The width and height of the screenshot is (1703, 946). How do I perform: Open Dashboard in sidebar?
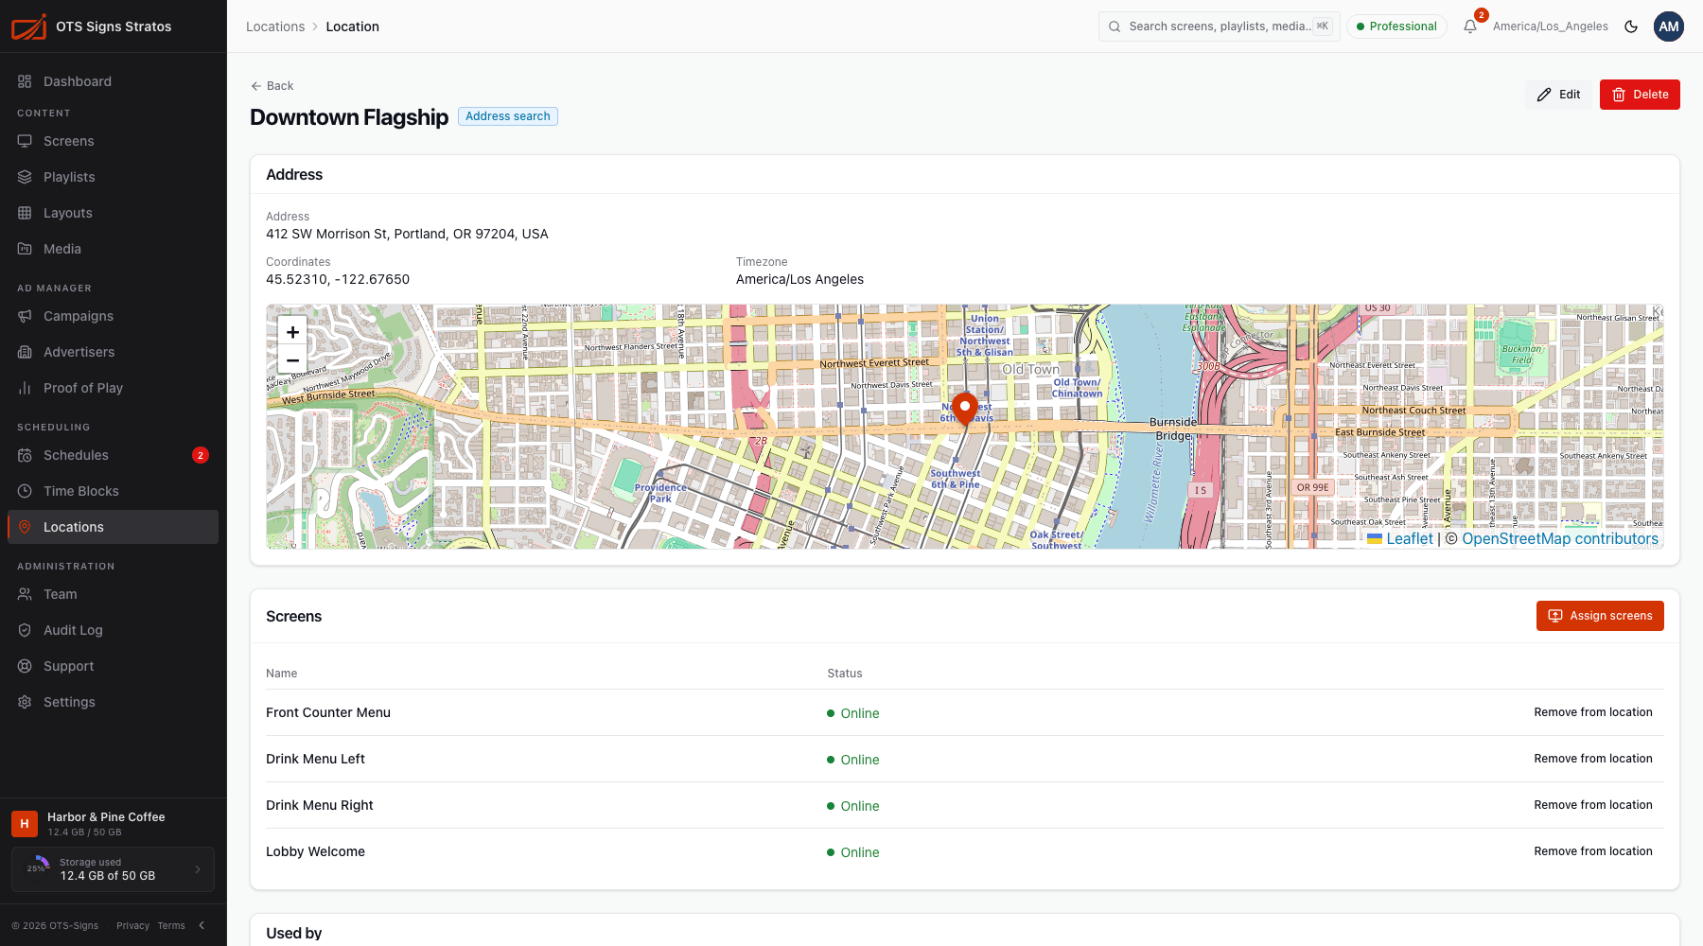tap(113, 81)
